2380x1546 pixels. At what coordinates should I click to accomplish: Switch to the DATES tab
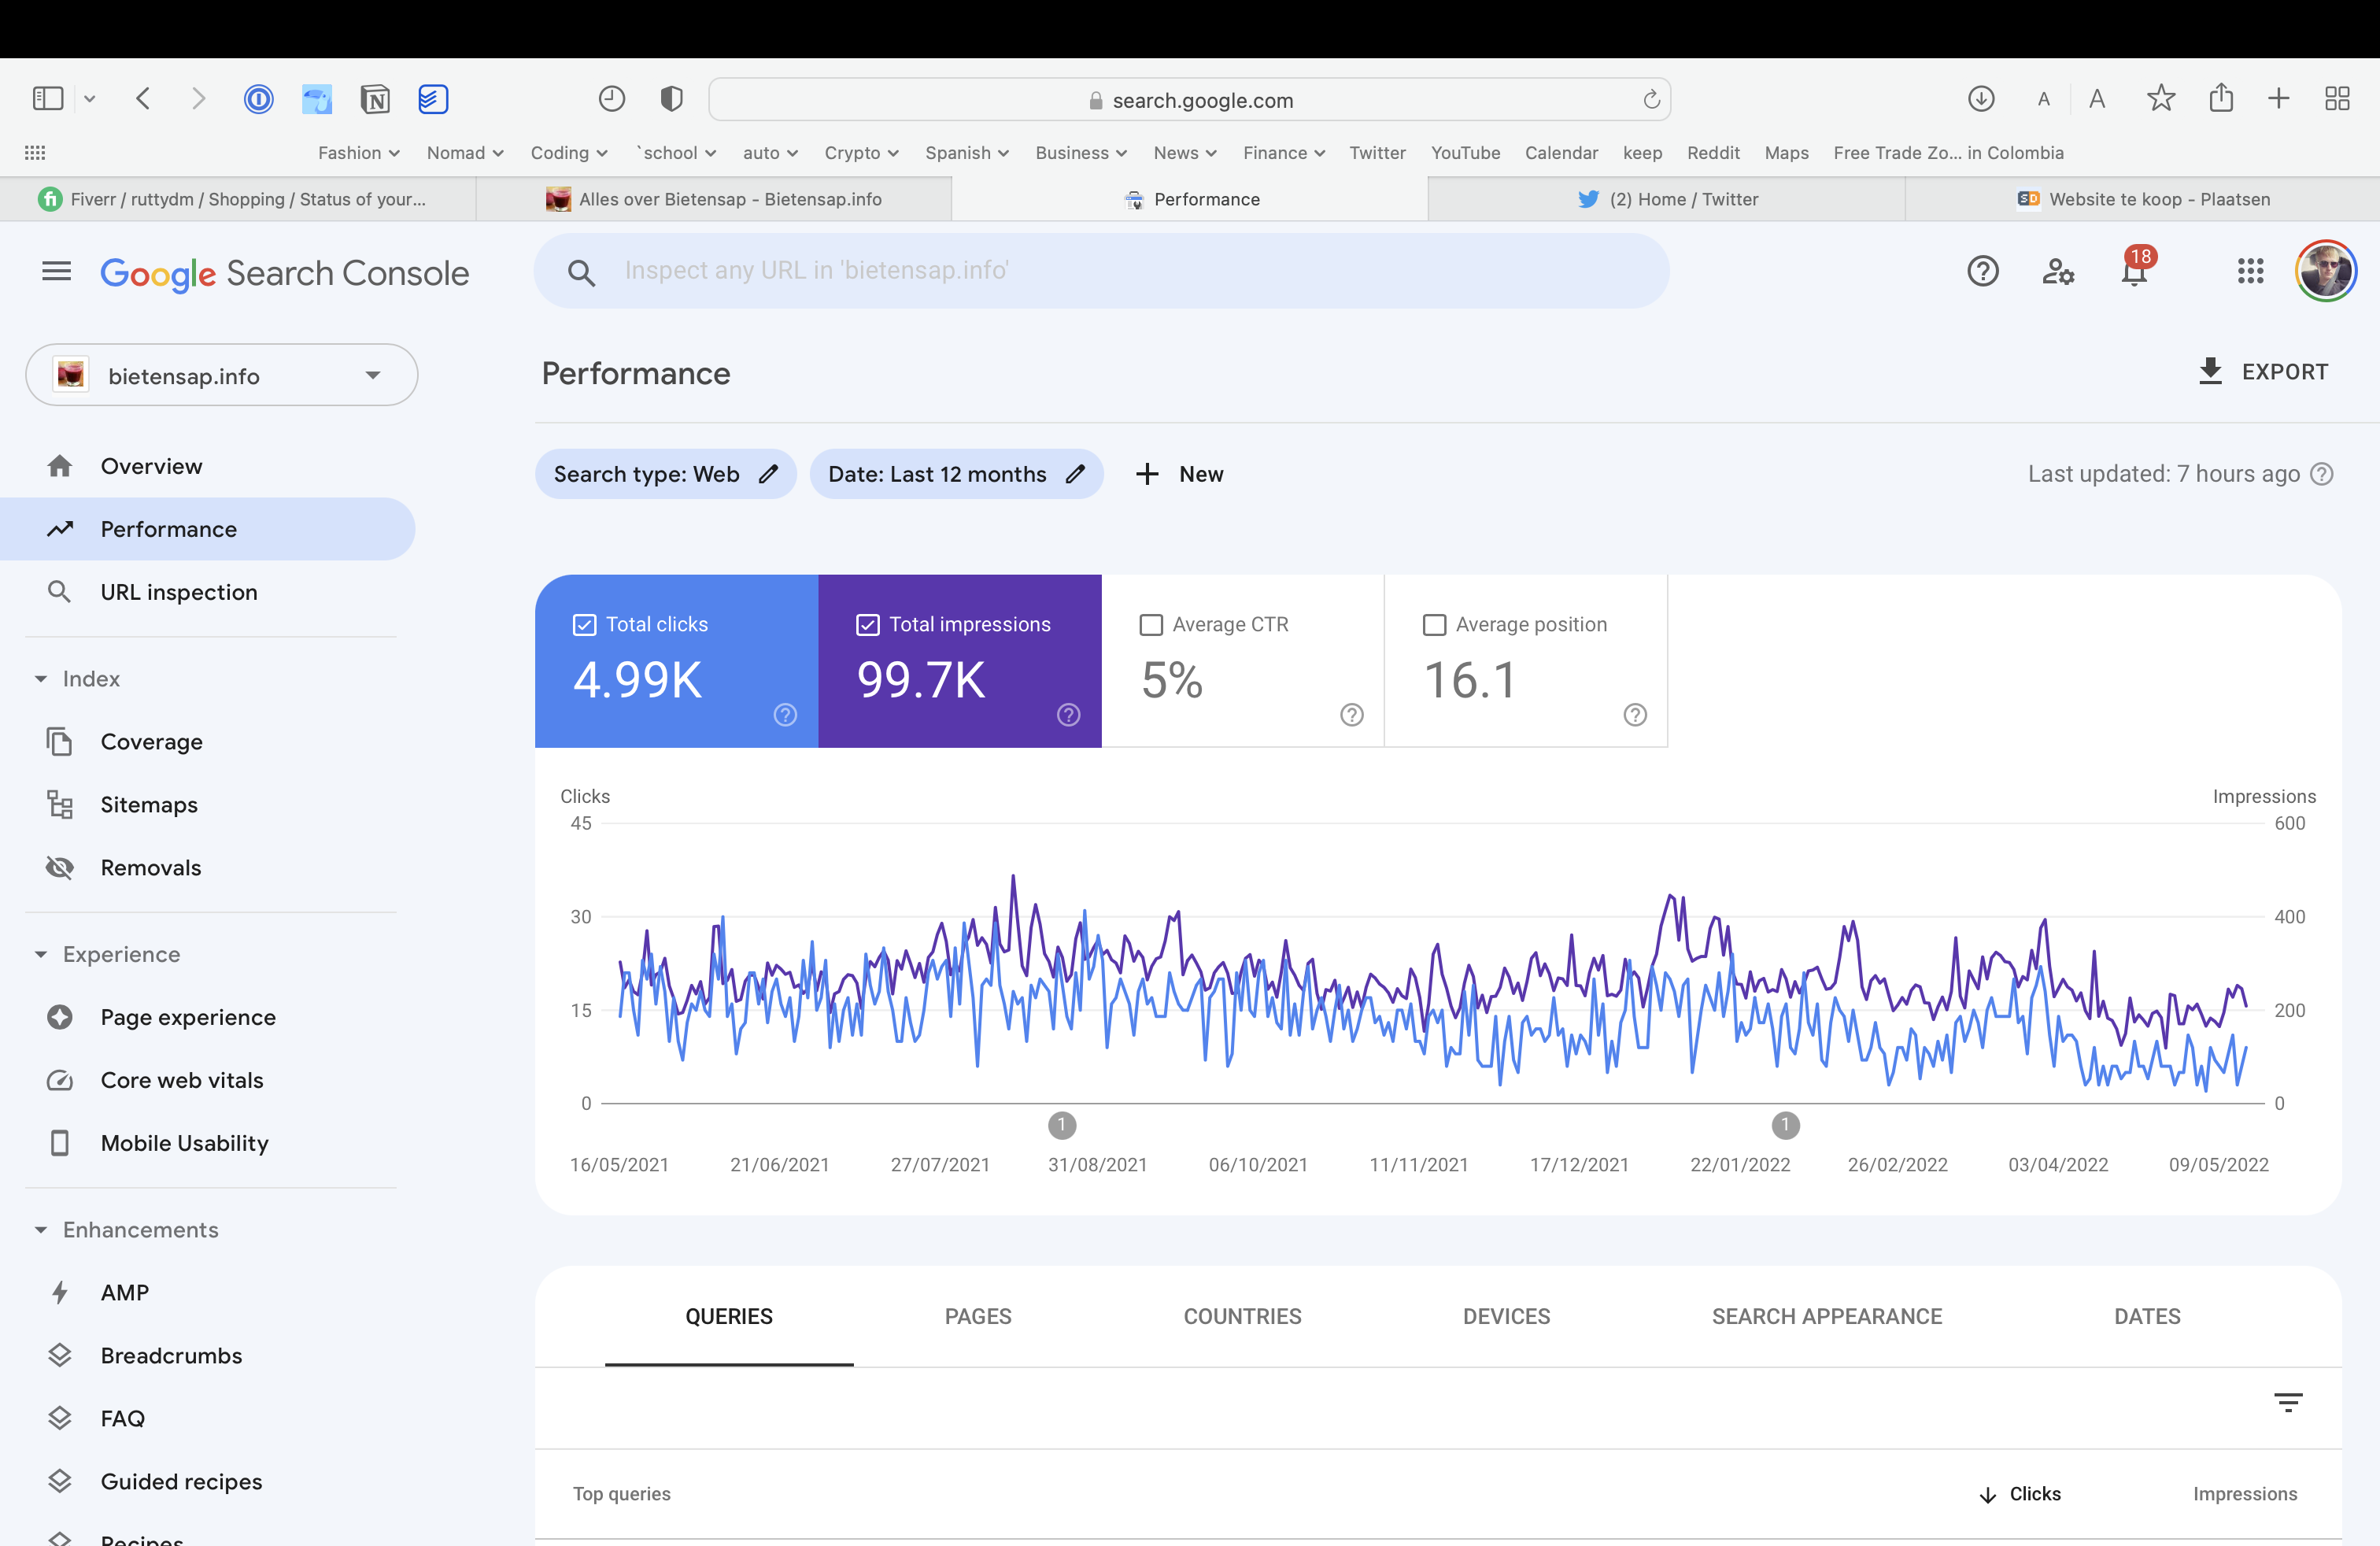click(x=2147, y=1316)
